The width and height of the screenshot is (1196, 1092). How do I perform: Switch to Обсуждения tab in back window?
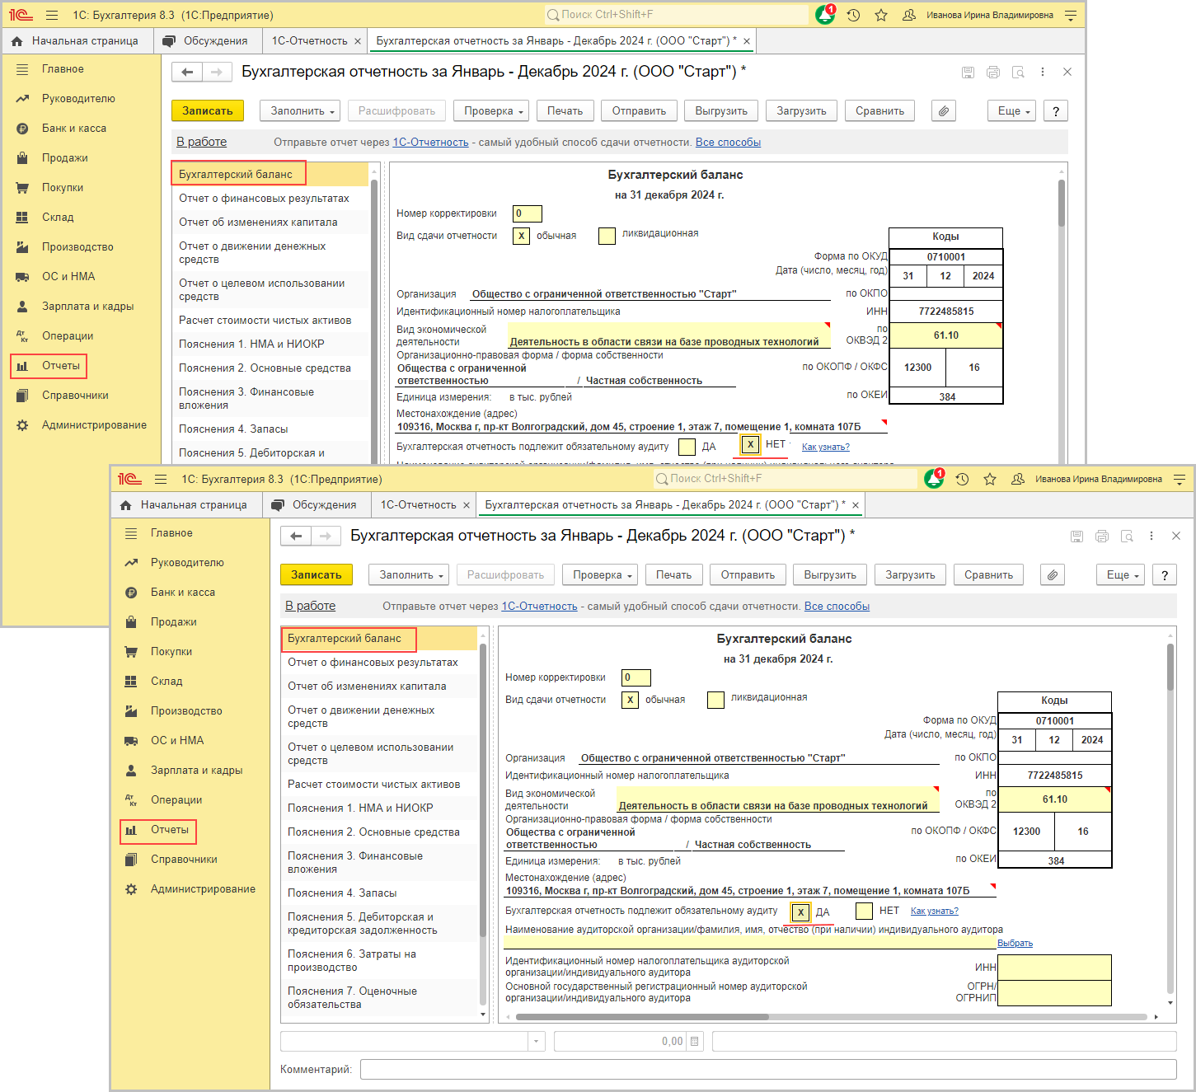(207, 40)
